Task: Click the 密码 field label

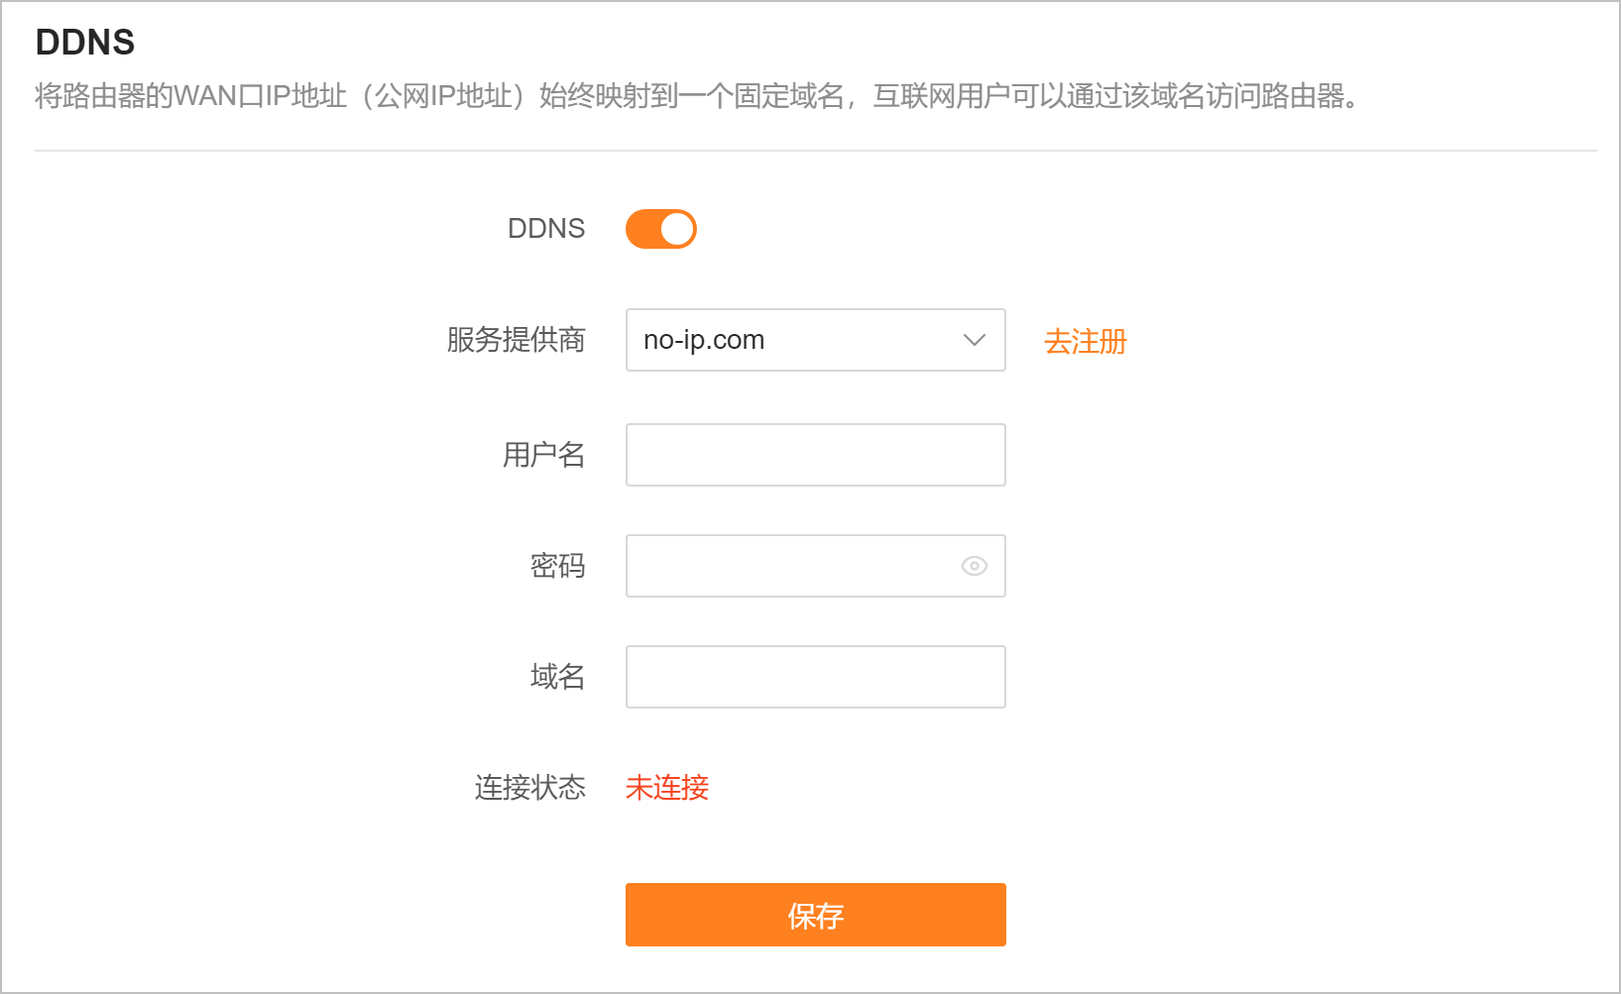Action: click(x=557, y=566)
